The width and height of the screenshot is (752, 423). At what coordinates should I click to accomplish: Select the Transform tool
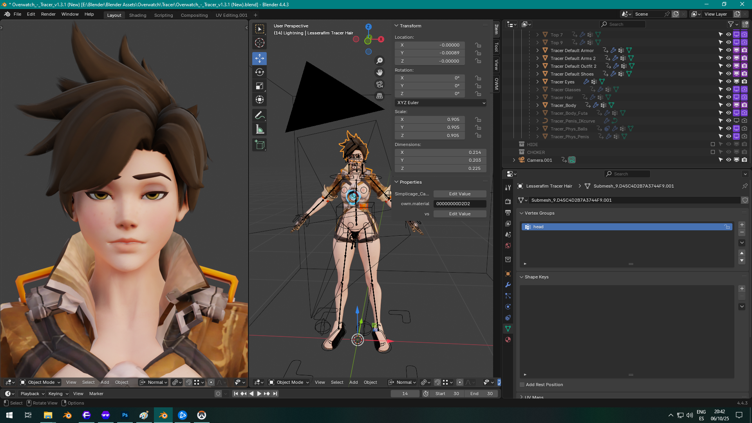point(259,99)
